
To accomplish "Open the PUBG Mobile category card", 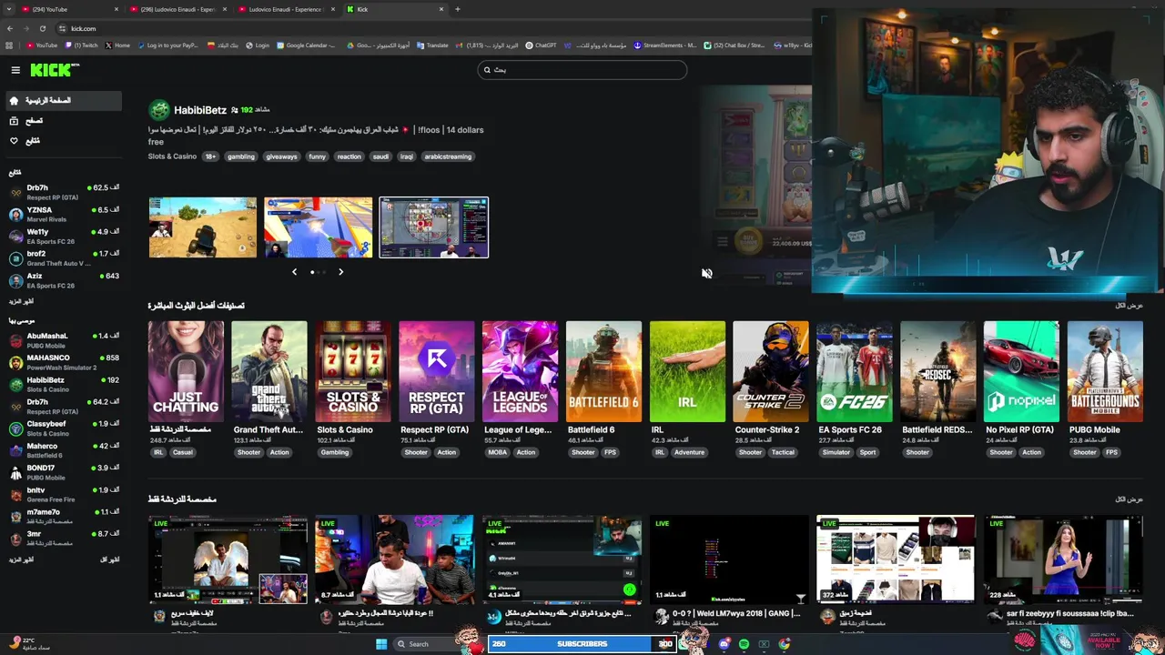I will click(x=1105, y=371).
